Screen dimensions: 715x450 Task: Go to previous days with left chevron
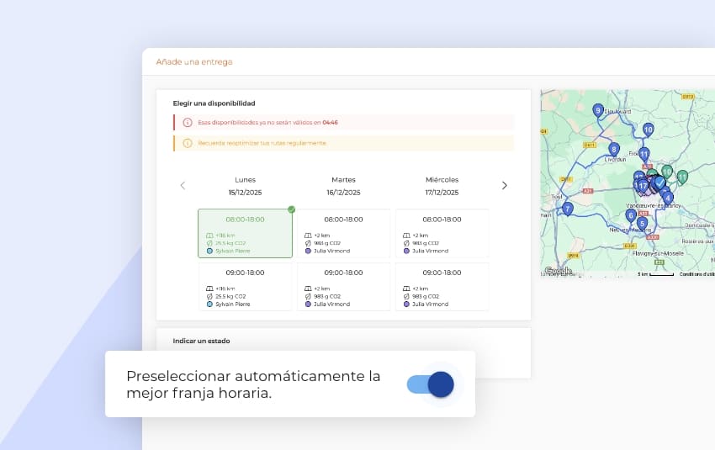(x=183, y=186)
